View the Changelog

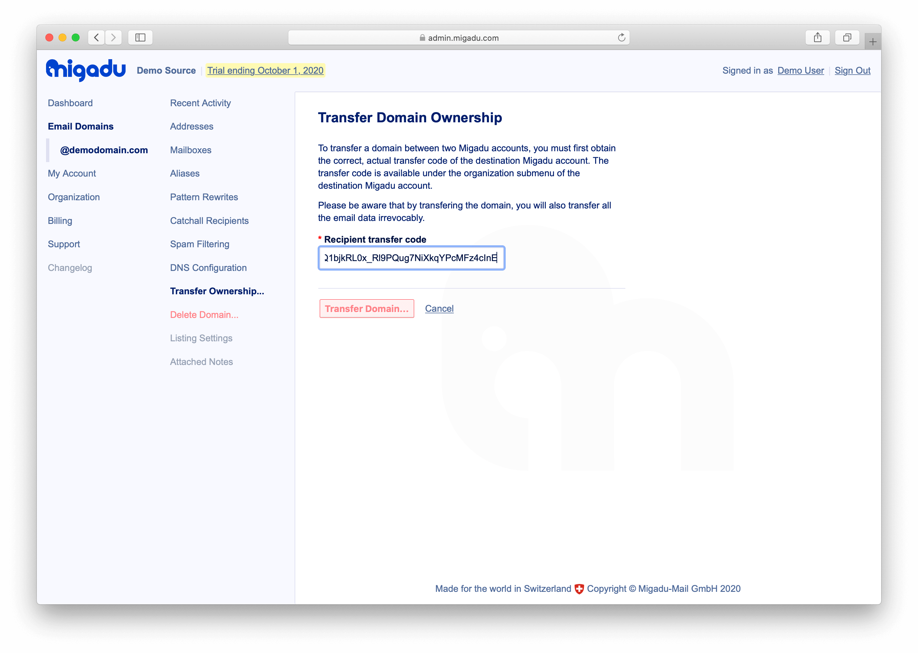pos(70,268)
